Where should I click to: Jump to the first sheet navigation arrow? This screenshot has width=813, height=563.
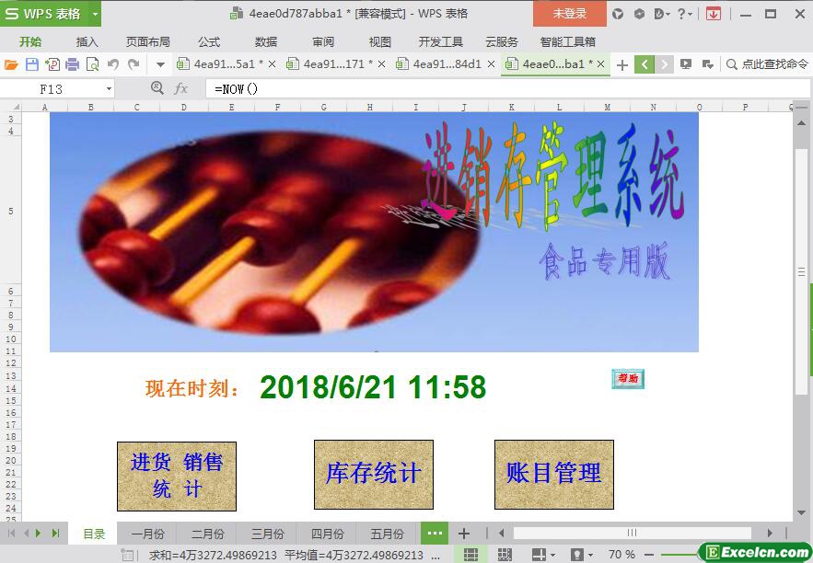point(11,533)
